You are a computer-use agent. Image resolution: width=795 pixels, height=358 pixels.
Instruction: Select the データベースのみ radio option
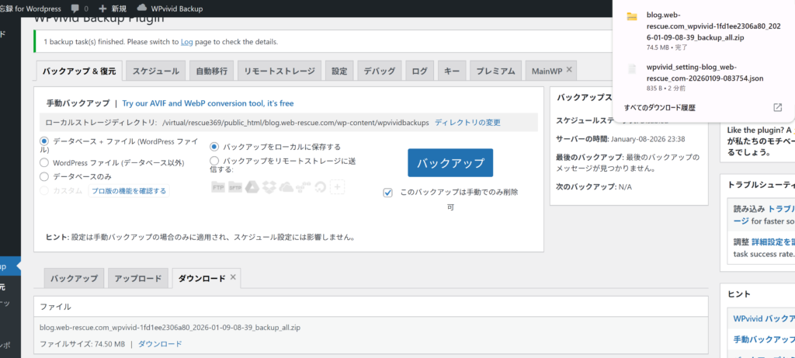coord(43,176)
